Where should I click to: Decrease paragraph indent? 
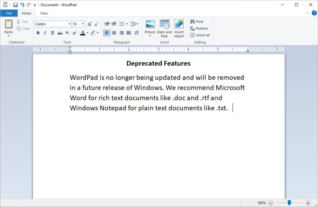[x=107, y=24]
